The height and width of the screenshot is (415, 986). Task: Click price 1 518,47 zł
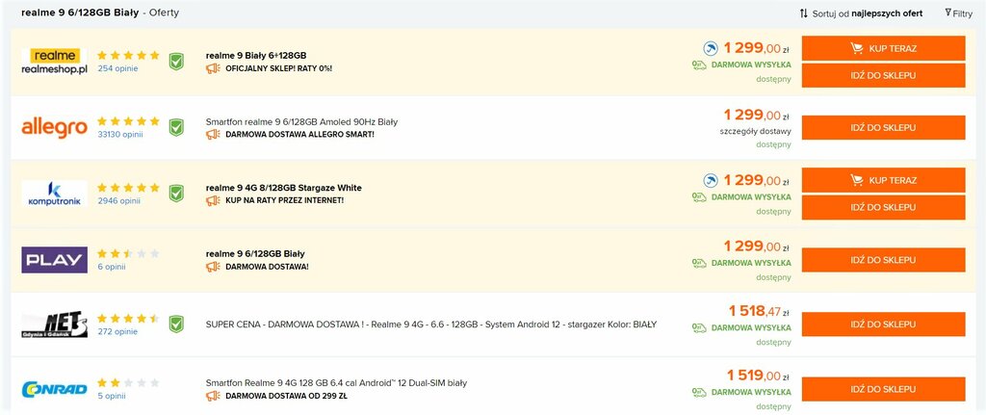click(759, 311)
